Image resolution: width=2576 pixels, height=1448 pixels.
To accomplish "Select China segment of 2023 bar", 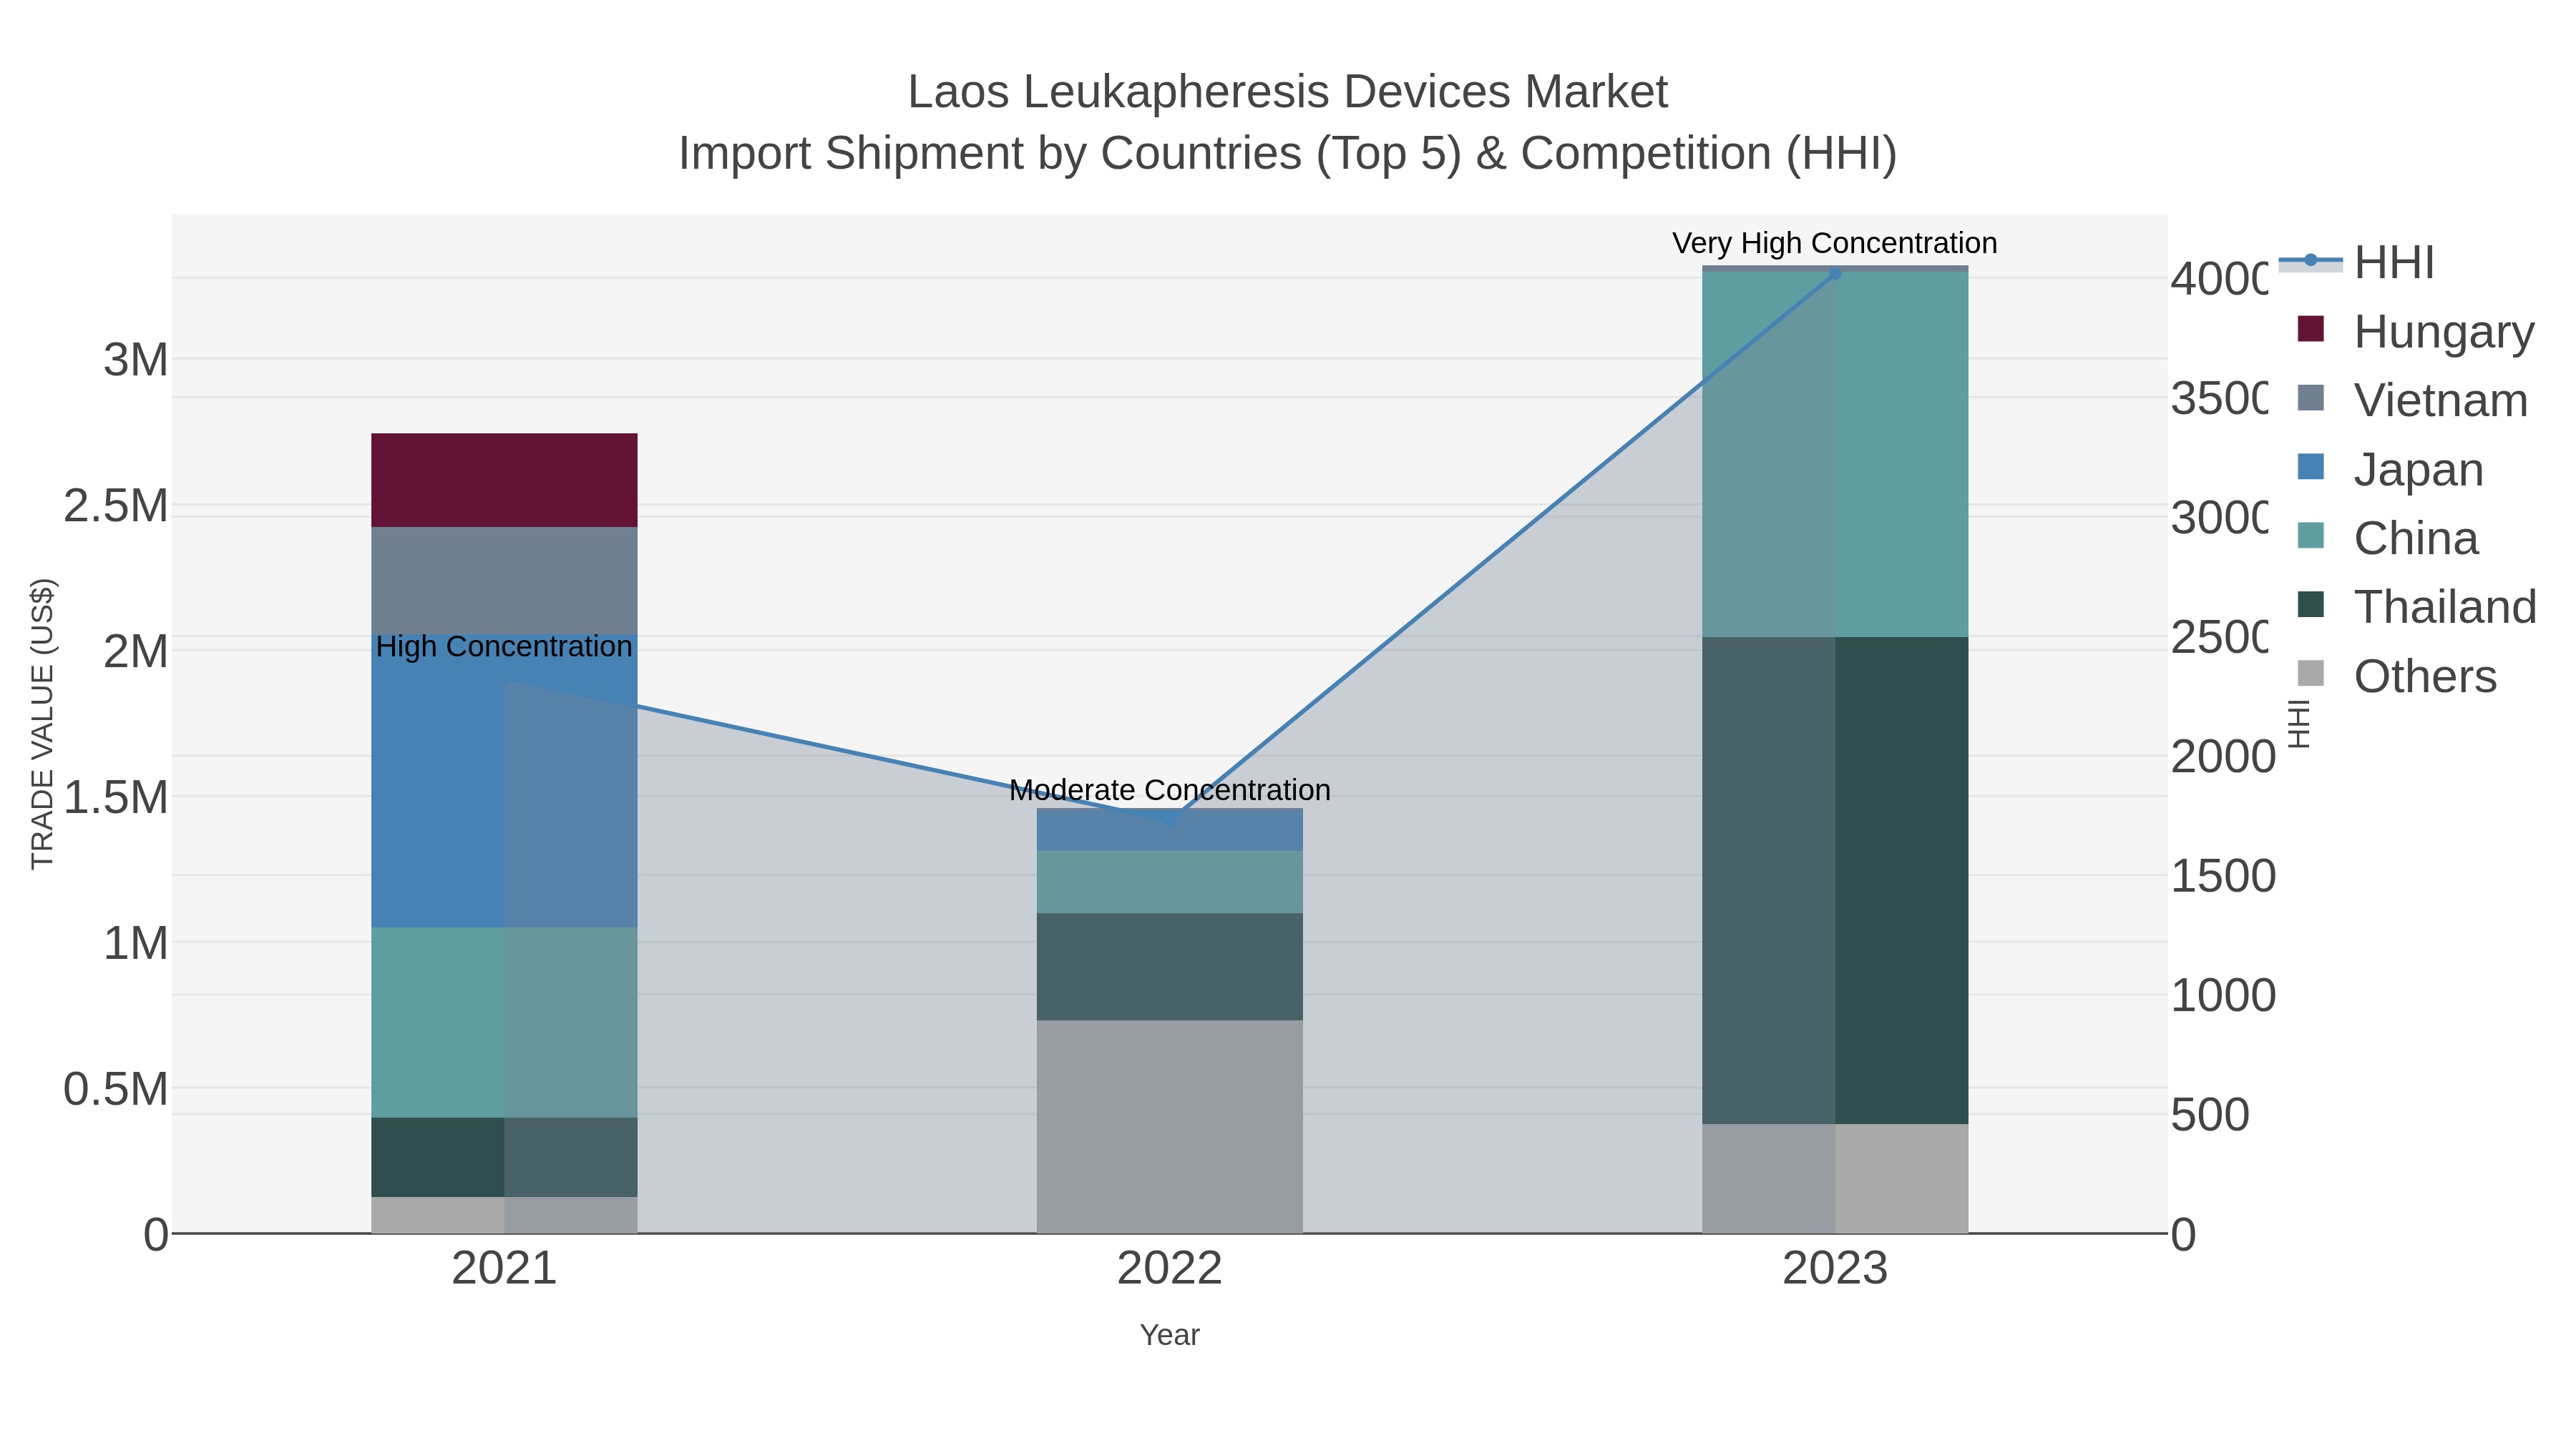I will click(x=1835, y=455).
